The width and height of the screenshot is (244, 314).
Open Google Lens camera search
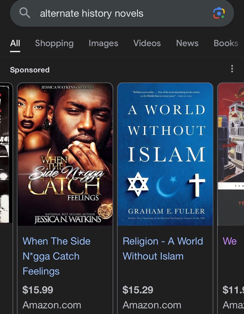[x=219, y=13]
